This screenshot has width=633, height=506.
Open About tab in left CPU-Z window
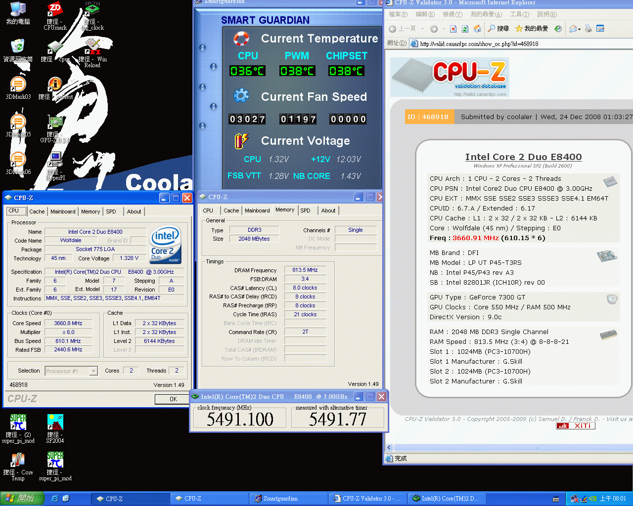(x=134, y=211)
